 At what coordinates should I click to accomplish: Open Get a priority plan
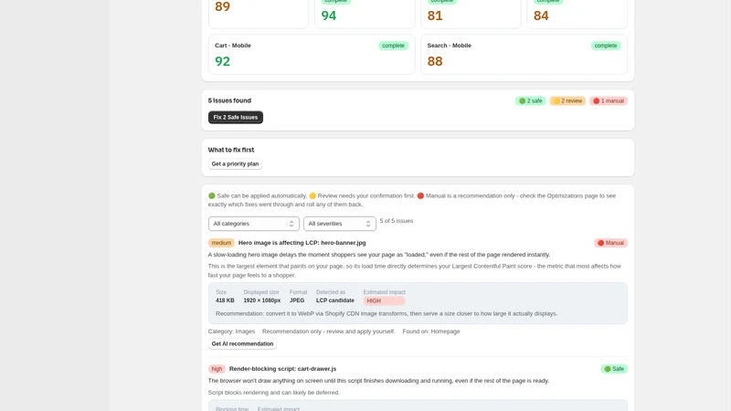pyautogui.click(x=235, y=164)
